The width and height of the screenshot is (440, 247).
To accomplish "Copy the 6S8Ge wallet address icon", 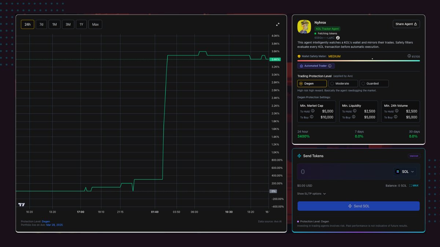I will [338, 37].
